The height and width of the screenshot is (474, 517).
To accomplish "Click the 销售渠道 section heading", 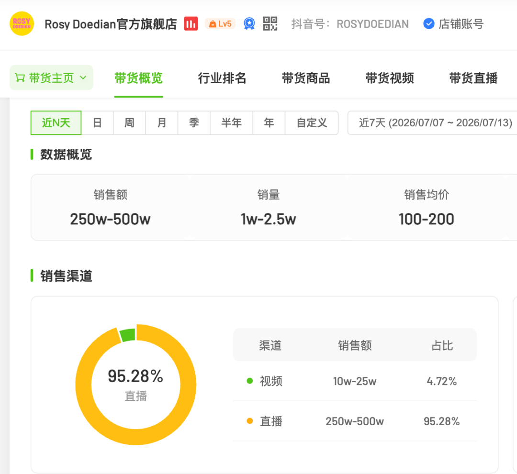I will [x=66, y=276].
